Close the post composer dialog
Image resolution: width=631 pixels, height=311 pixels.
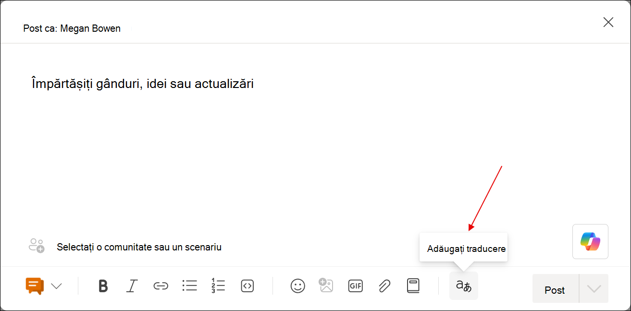[x=608, y=22]
